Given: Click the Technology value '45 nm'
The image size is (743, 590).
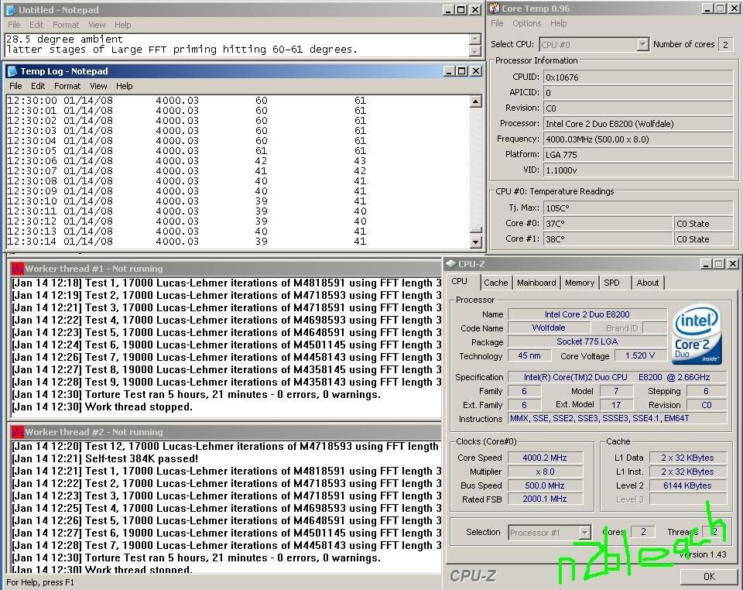Looking at the screenshot, I should coord(529,356).
